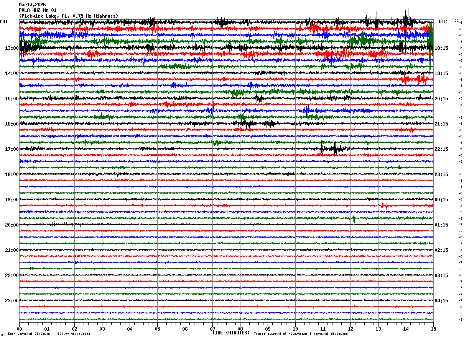The height and width of the screenshot is (339, 464).
Task: Click minute tick label 05 on the time axis
Action: pyautogui.click(x=157, y=329)
